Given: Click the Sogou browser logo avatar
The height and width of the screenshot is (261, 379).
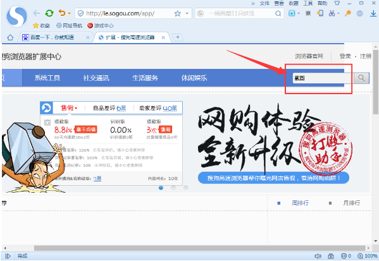Looking at the screenshot, I should (x=16, y=16).
